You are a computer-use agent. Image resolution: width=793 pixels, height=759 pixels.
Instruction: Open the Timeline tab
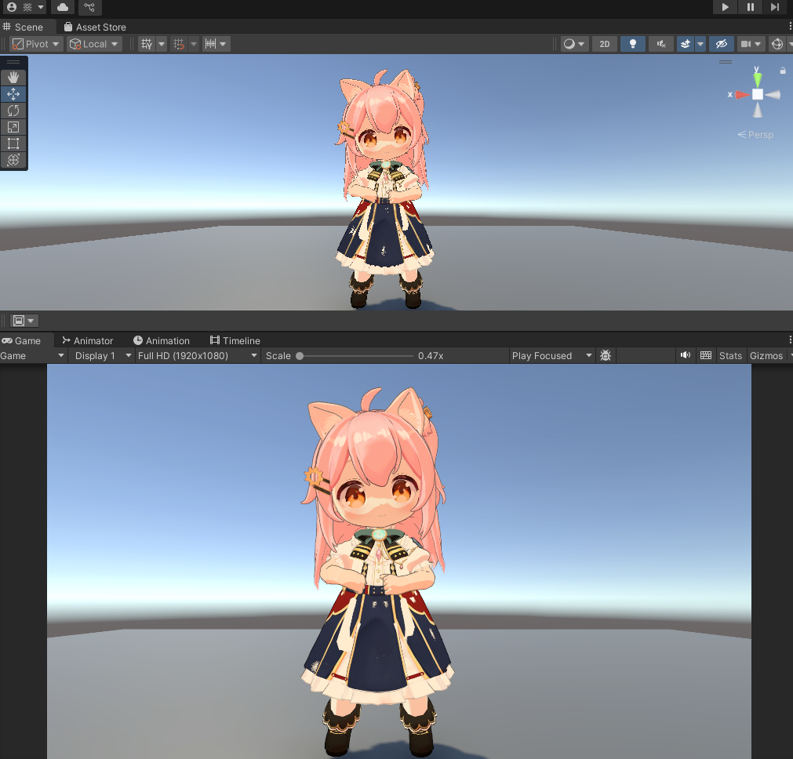tap(235, 340)
